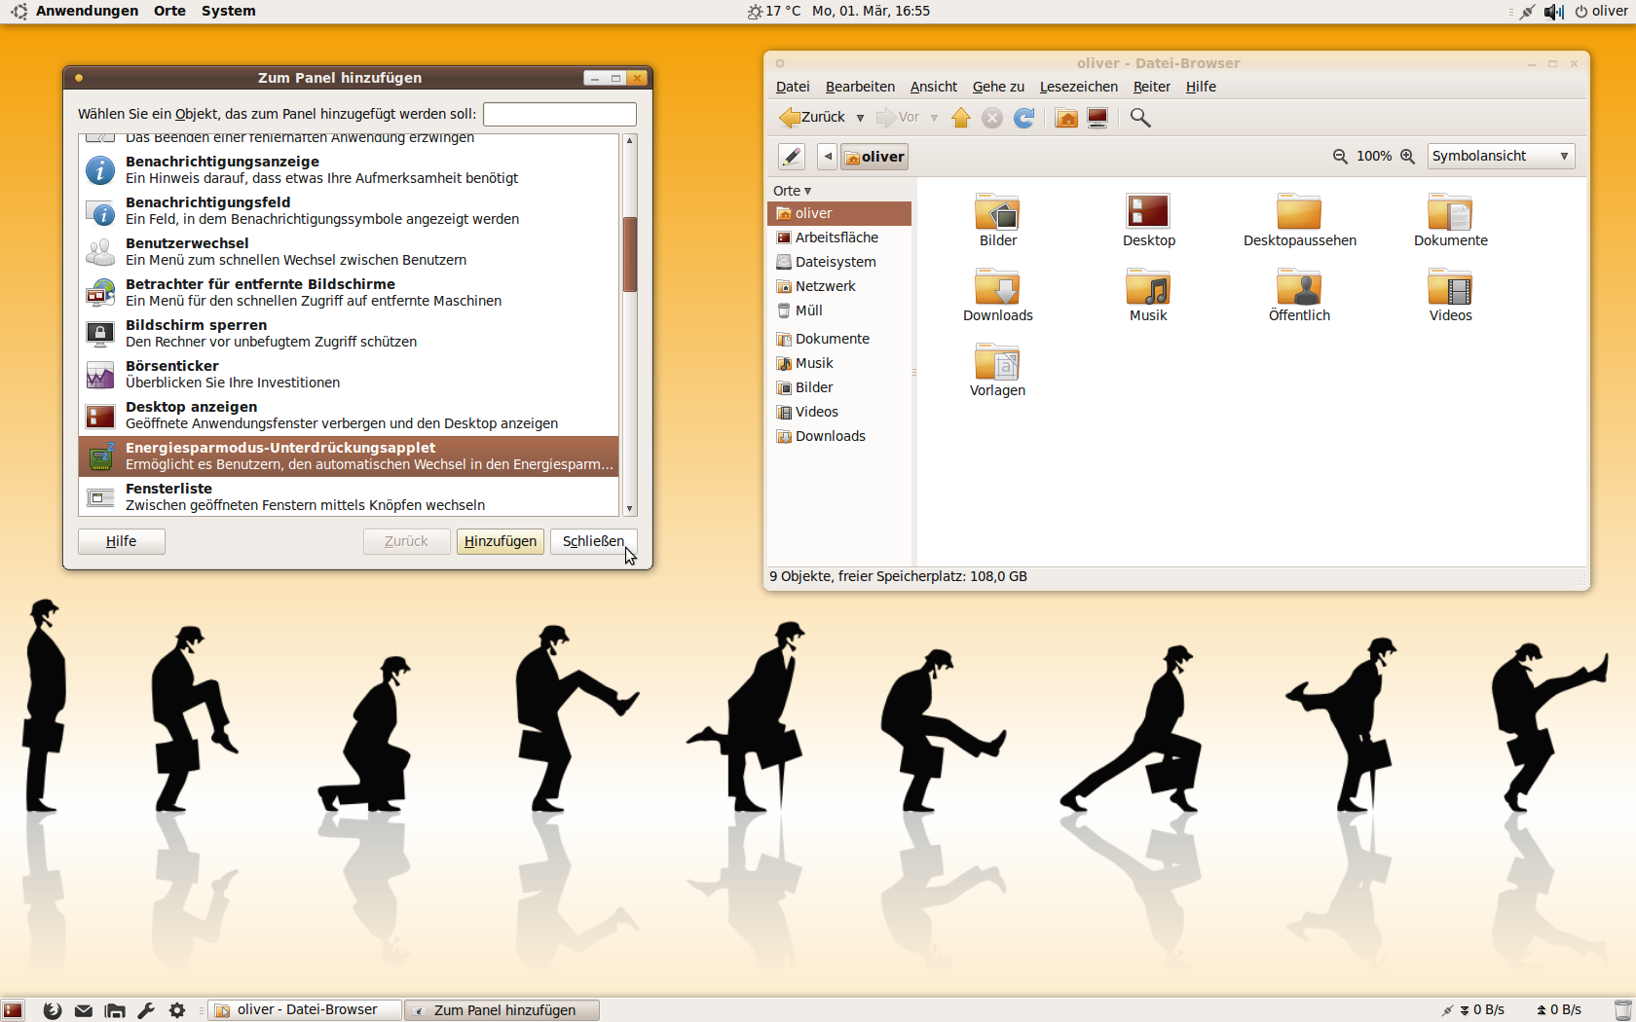The image size is (1636, 1022).
Task: Click the applet search input field
Action: coord(559,114)
